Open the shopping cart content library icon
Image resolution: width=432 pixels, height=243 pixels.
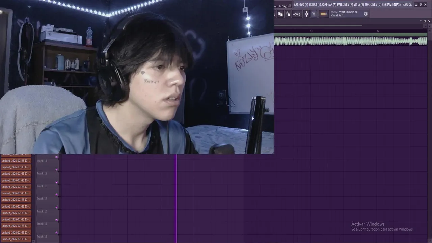click(x=314, y=14)
